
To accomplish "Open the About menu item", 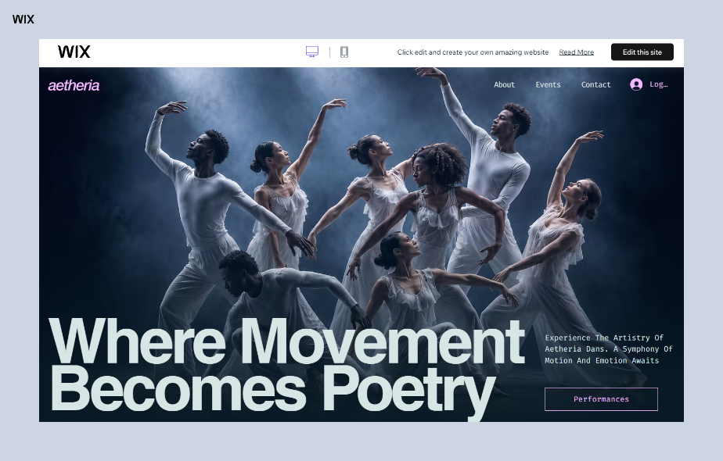I will [x=504, y=84].
